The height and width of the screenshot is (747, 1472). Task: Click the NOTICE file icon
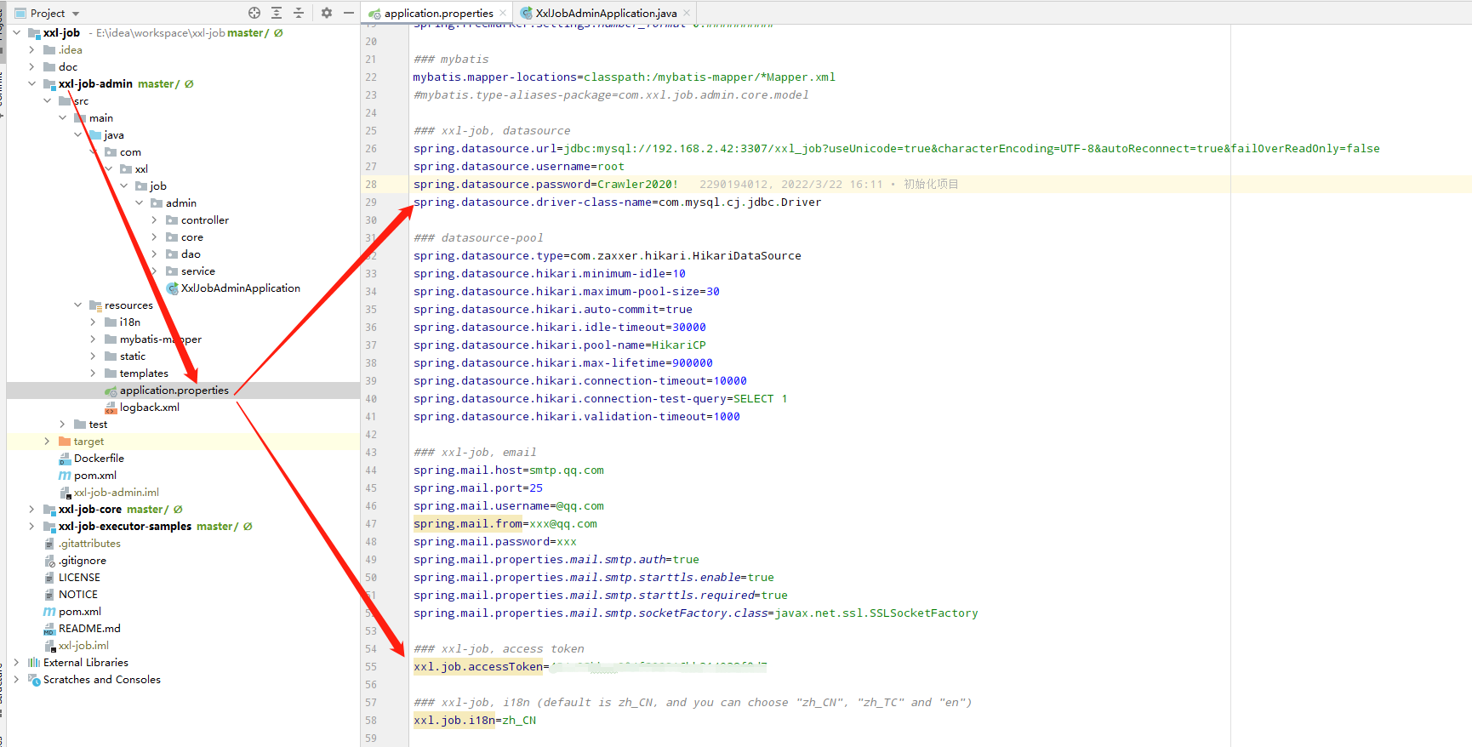[x=49, y=595]
